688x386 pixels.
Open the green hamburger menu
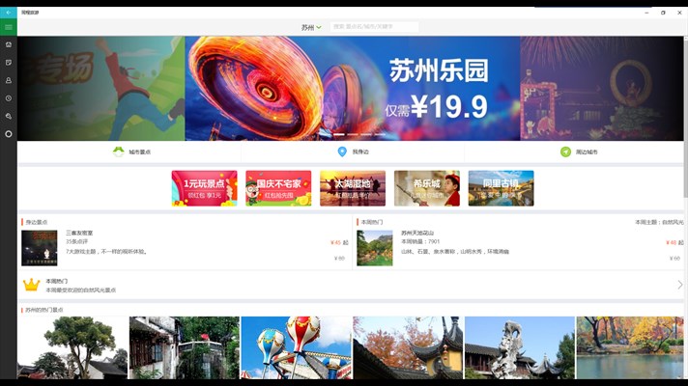[x=8, y=27]
